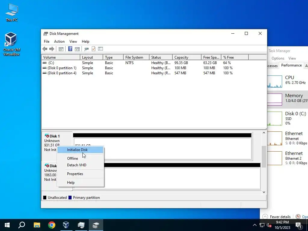This screenshot has width=308, height=231.
Task: Choose Help from the context menu
Action: click(80, 183)
